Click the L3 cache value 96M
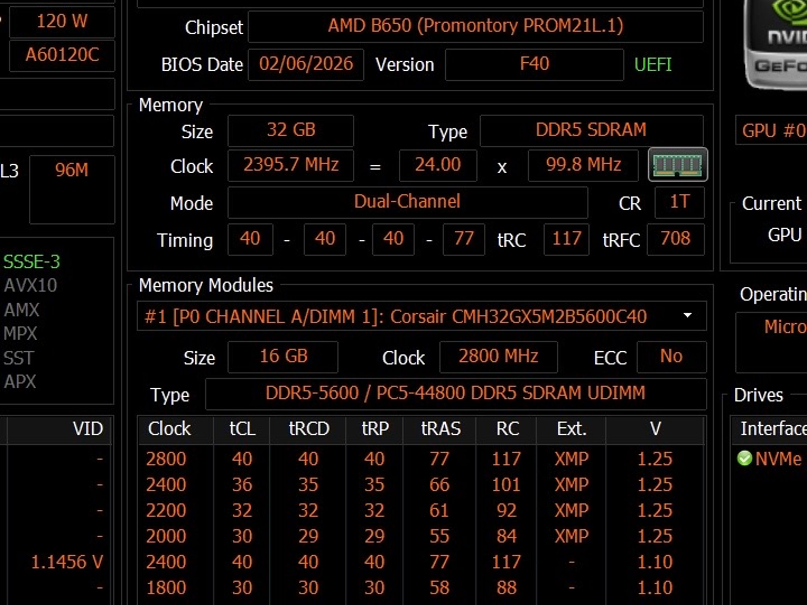The image size is (807, 605). coord(72,189)
